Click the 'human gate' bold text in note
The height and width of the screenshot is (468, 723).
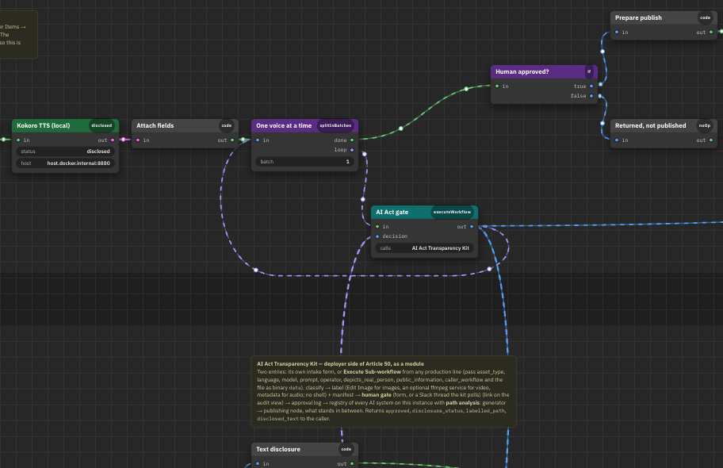pyautogui.click(x=377, y=394)
